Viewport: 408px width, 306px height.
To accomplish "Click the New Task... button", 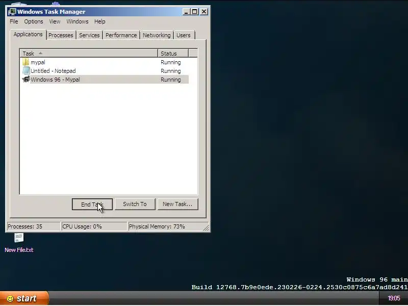I will coord(177,205).
